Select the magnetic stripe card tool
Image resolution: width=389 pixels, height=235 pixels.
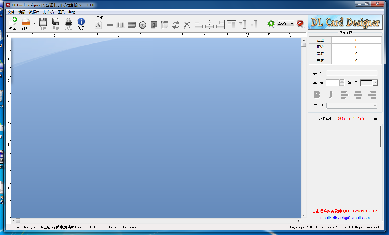click(132, 25)
